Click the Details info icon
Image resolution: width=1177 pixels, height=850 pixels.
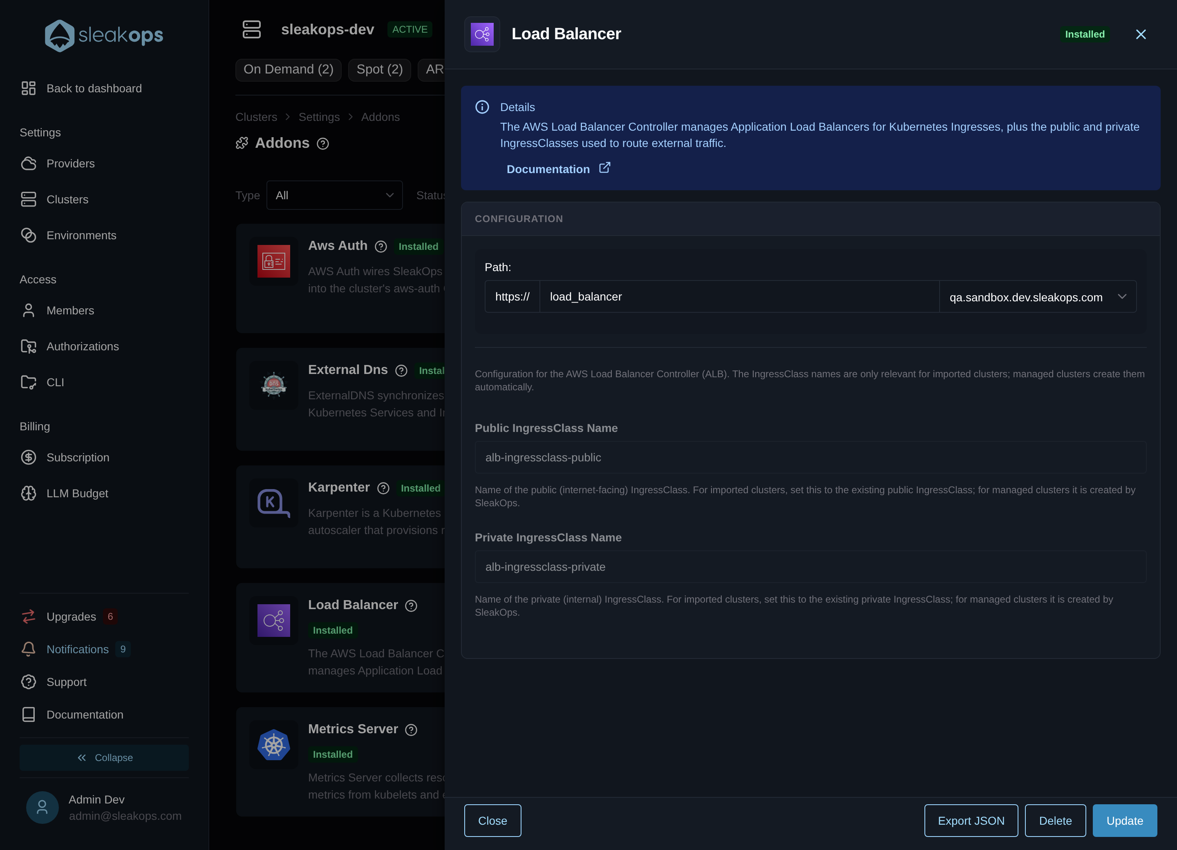point(482,107)
